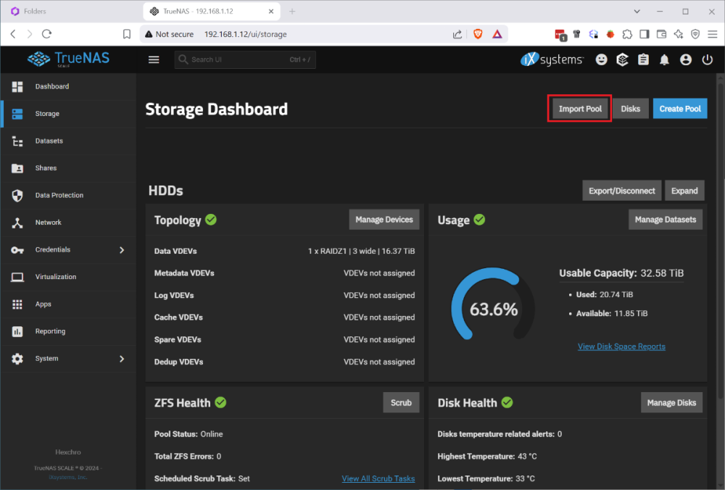725x490 pixels.
Task: Click the power button icon
Action: pos(707,59)
